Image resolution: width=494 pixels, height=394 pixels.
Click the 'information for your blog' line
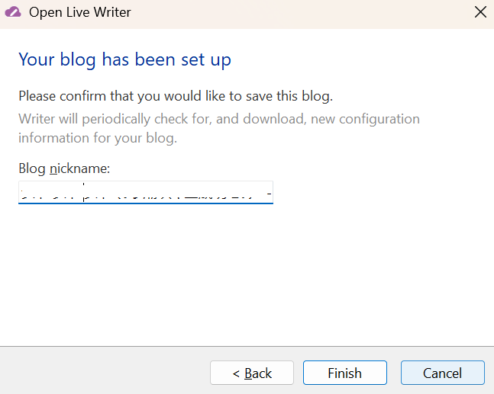point(97,138)
